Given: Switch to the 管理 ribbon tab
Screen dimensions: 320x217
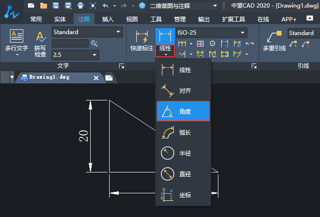Looking at the screenshot, I should [x=180, y=19].
